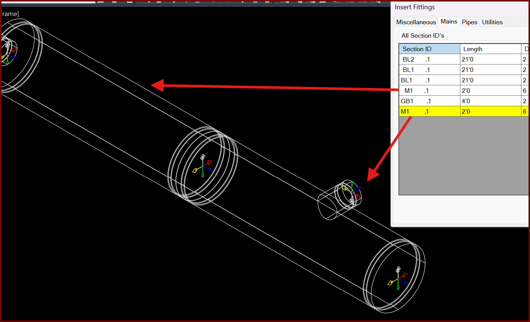Select the yellow highlighted M1 .1 row
530x322 pixels.
(x=429, y=111)
